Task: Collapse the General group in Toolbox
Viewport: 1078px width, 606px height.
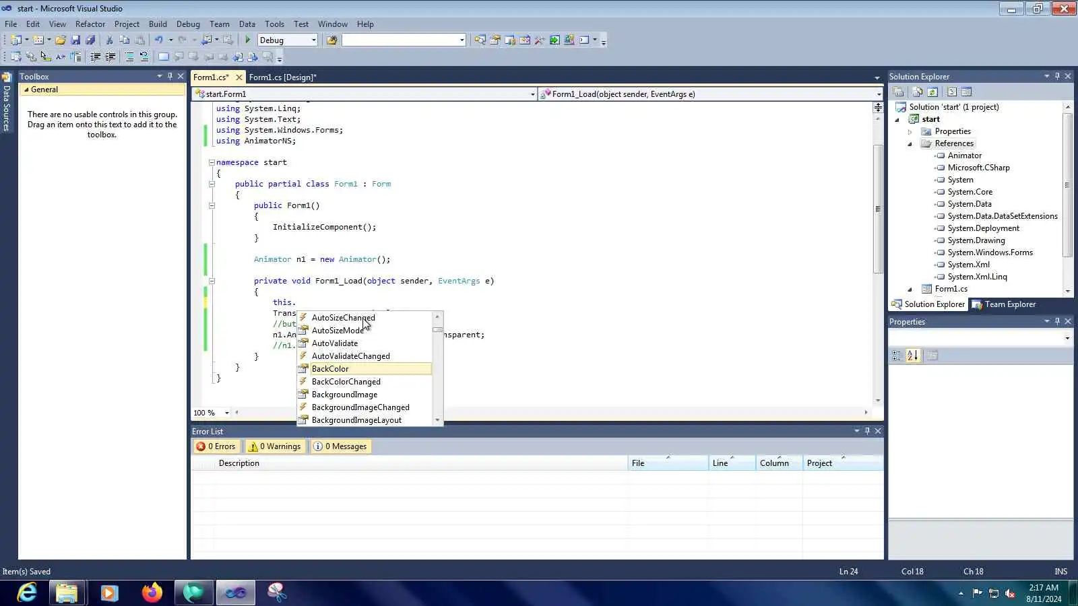Action: (26, 90)
